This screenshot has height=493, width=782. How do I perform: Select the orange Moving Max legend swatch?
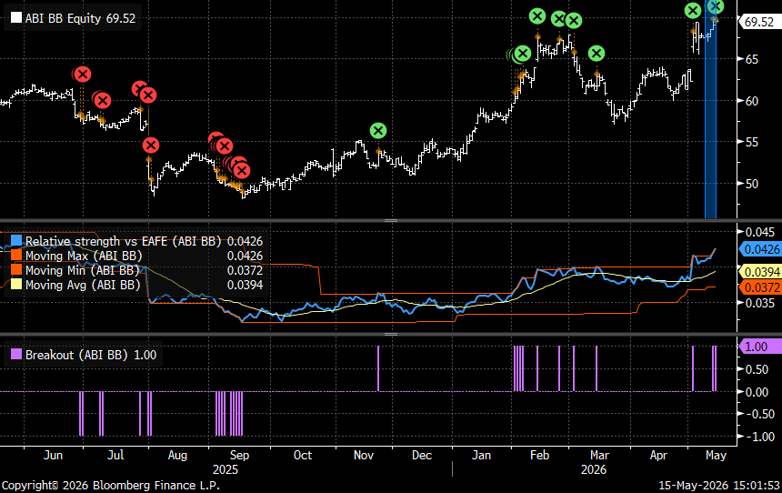(x=16, y=256)
